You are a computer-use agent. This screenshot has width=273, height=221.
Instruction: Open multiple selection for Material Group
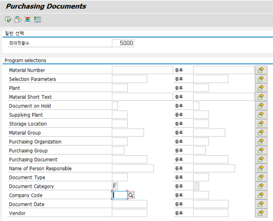(261, 133)
